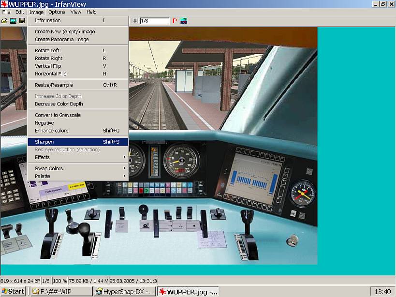The height and width of the screenshot is (297, 396).
Task: Apply Vertical Flip
Action: coord(78,66)
